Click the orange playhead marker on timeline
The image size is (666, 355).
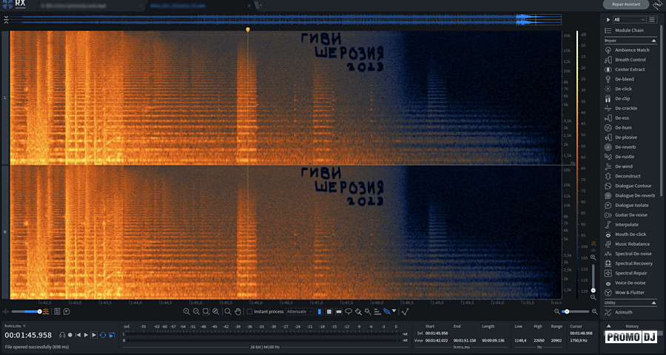coord(247,30)
